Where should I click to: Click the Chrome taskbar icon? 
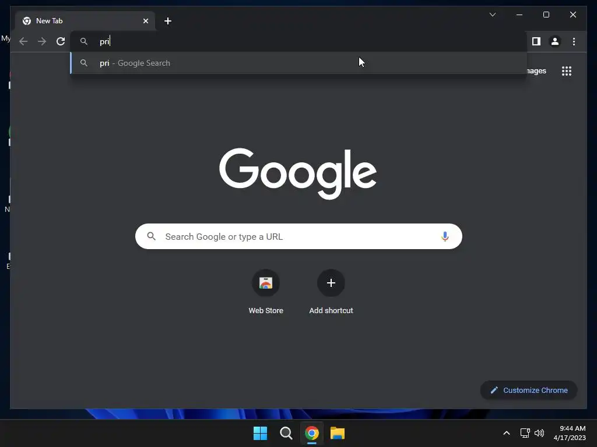[x=311, y=433]
